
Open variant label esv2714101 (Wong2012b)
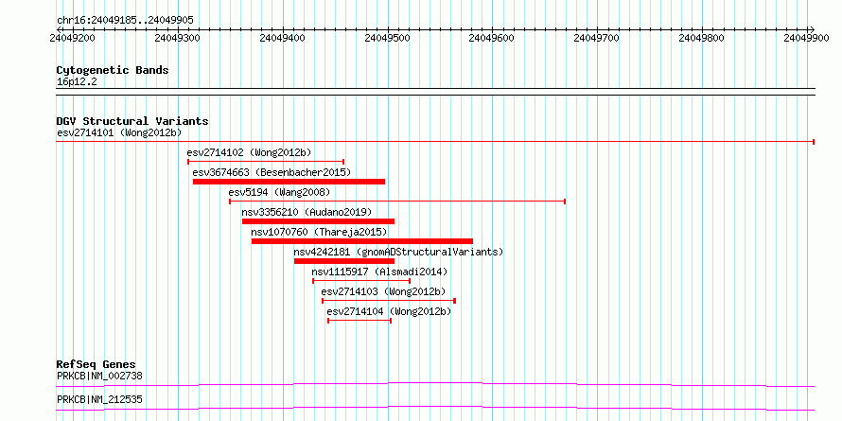(119, 132)
